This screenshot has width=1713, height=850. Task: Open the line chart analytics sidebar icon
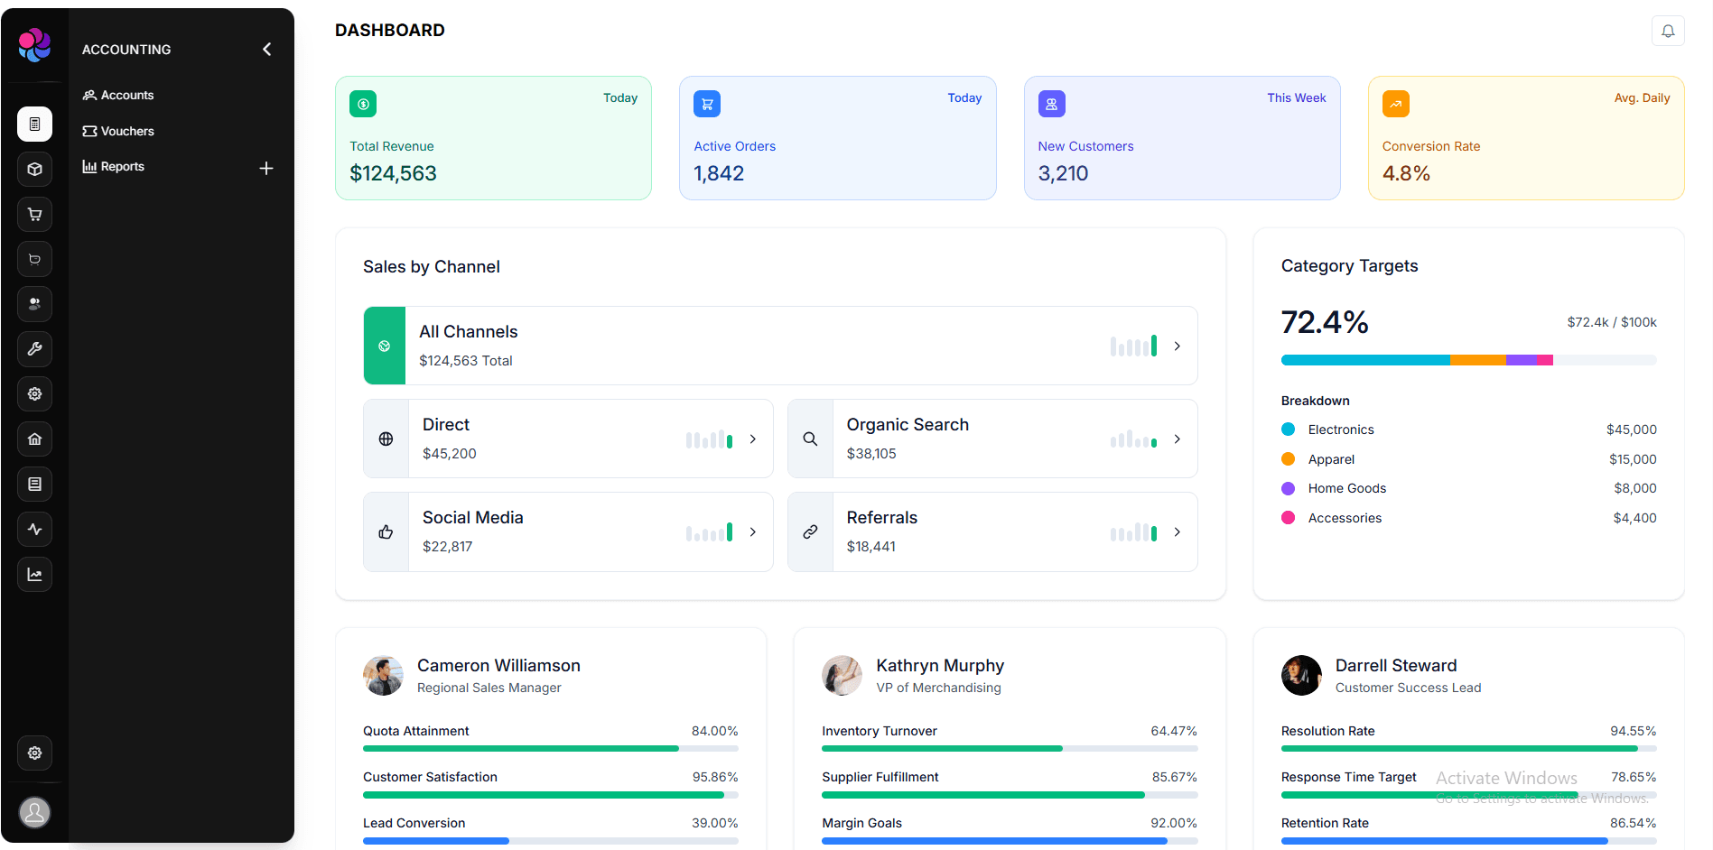point(34,575)
